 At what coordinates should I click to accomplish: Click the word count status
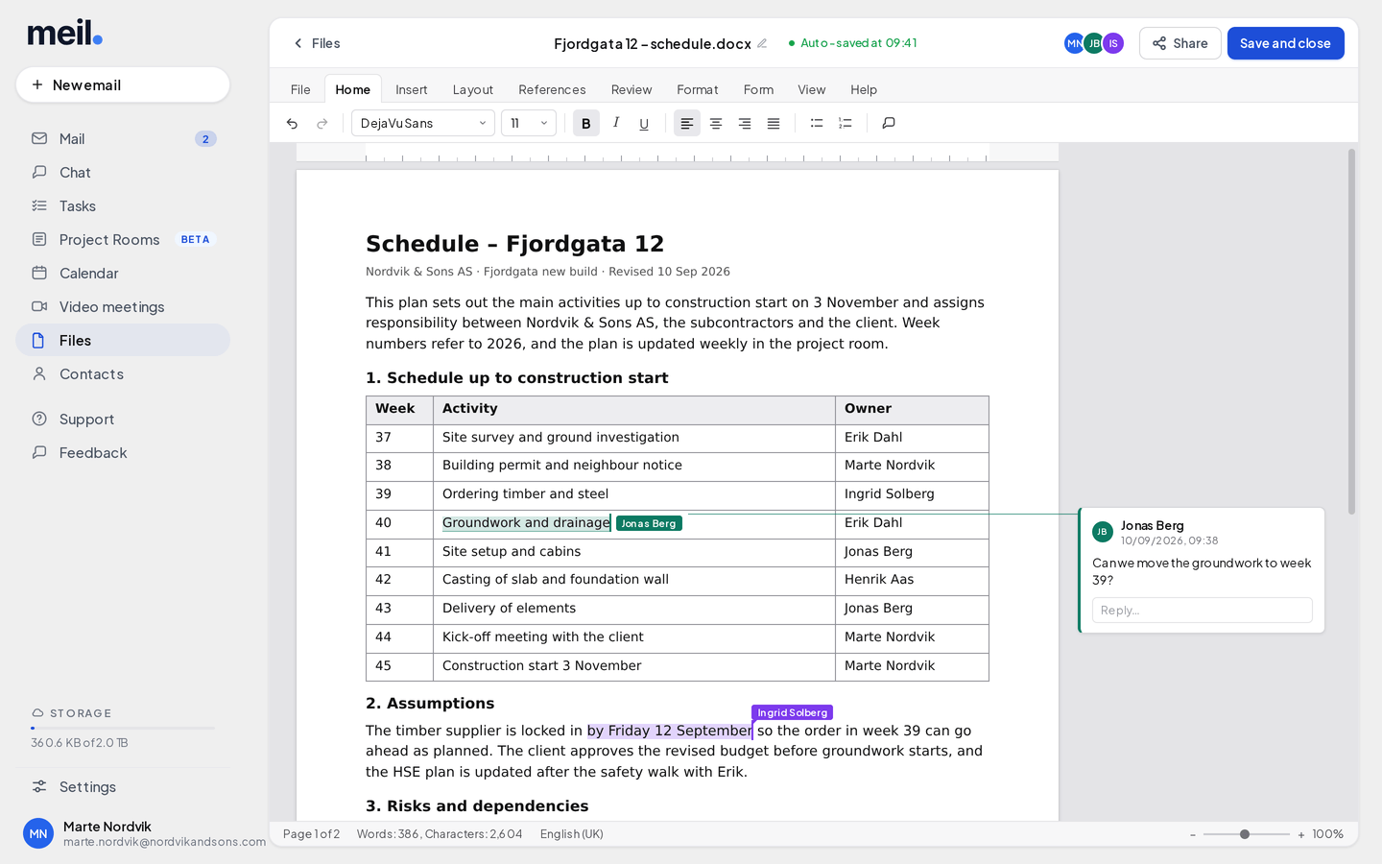(x=440, y=834)
